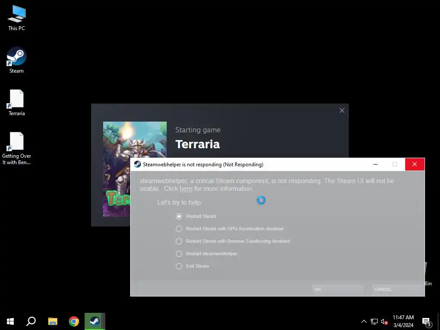Open the notification center icon
This screenshot has height=330, width=440.
(x=426, y=321)
